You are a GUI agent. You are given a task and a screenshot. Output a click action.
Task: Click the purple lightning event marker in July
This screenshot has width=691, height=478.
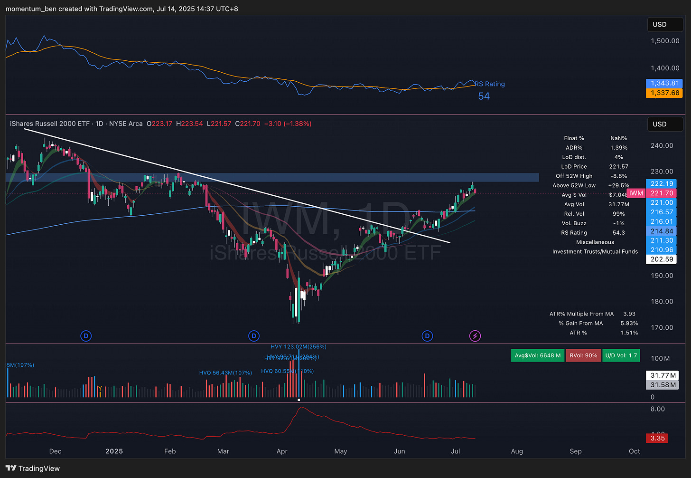[x=475, y=336]
